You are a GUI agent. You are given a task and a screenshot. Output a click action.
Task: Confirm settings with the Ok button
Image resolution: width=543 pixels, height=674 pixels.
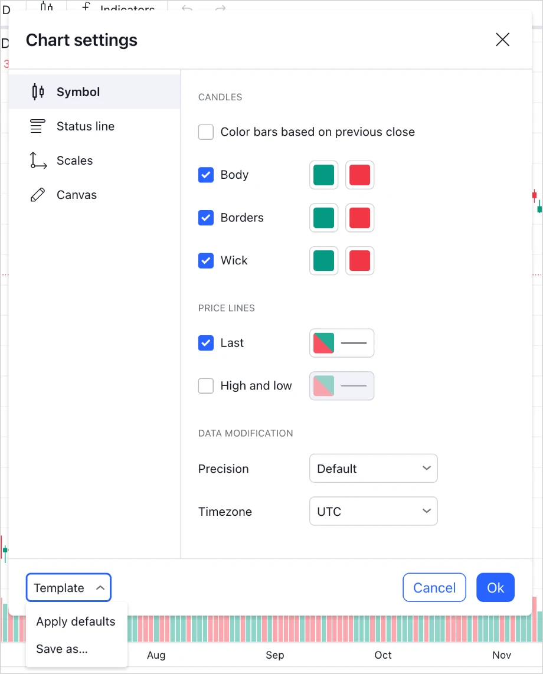[495, 587]
